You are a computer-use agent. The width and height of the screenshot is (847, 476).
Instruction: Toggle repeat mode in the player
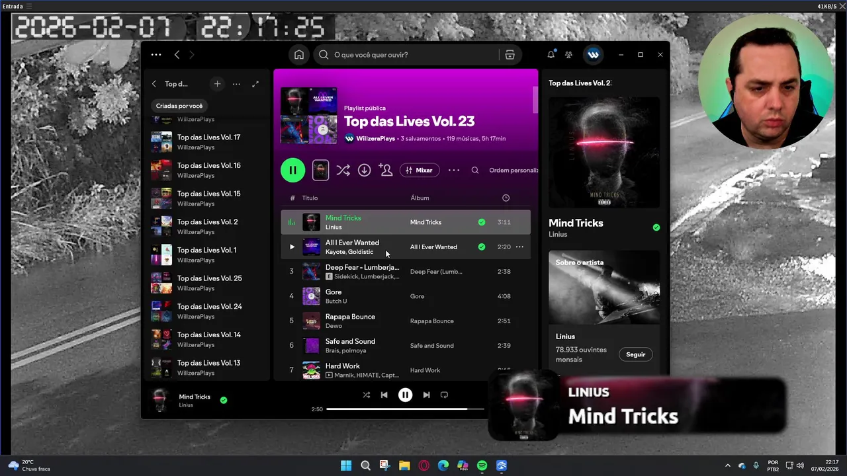pos(444,395)
